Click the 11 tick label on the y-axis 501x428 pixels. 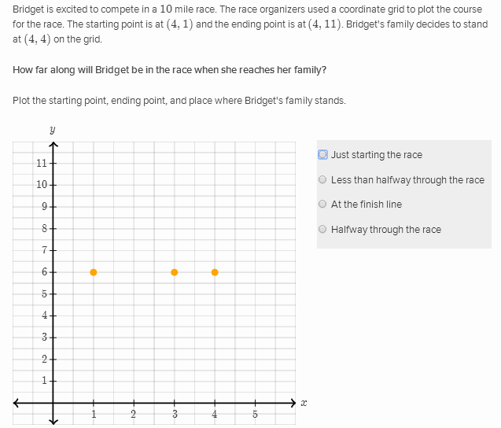pos(42,164)
